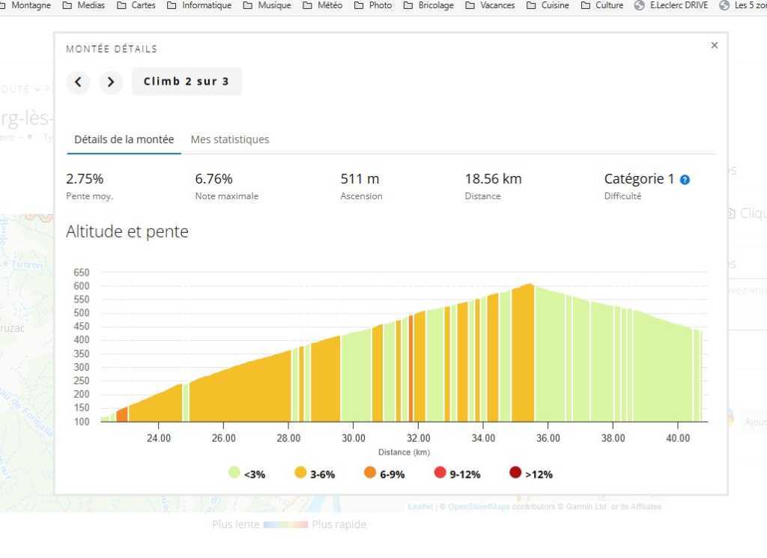767x558 pixels.
Task: Open the Bricolage bookmarks folder
Action: tap(428, 5)
